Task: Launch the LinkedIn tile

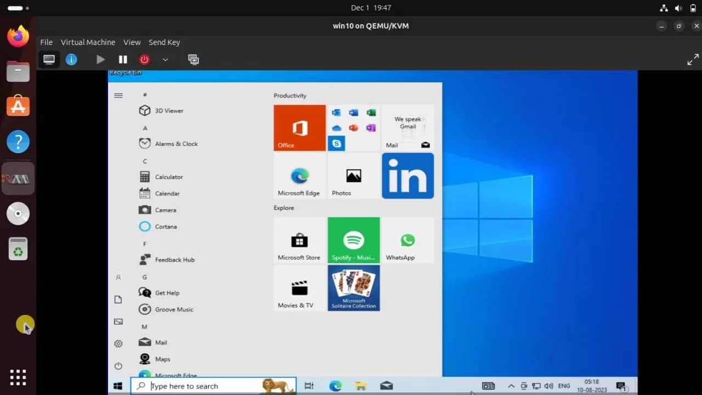Action: tap(407, 176)
